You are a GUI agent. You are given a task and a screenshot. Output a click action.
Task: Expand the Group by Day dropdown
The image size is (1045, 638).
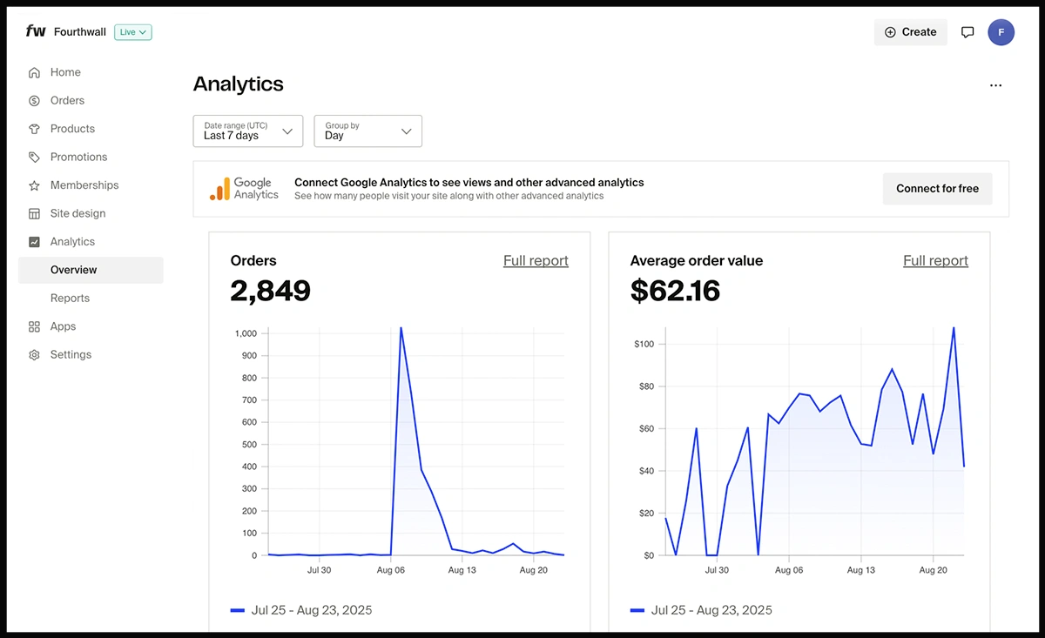click(367, 131)
